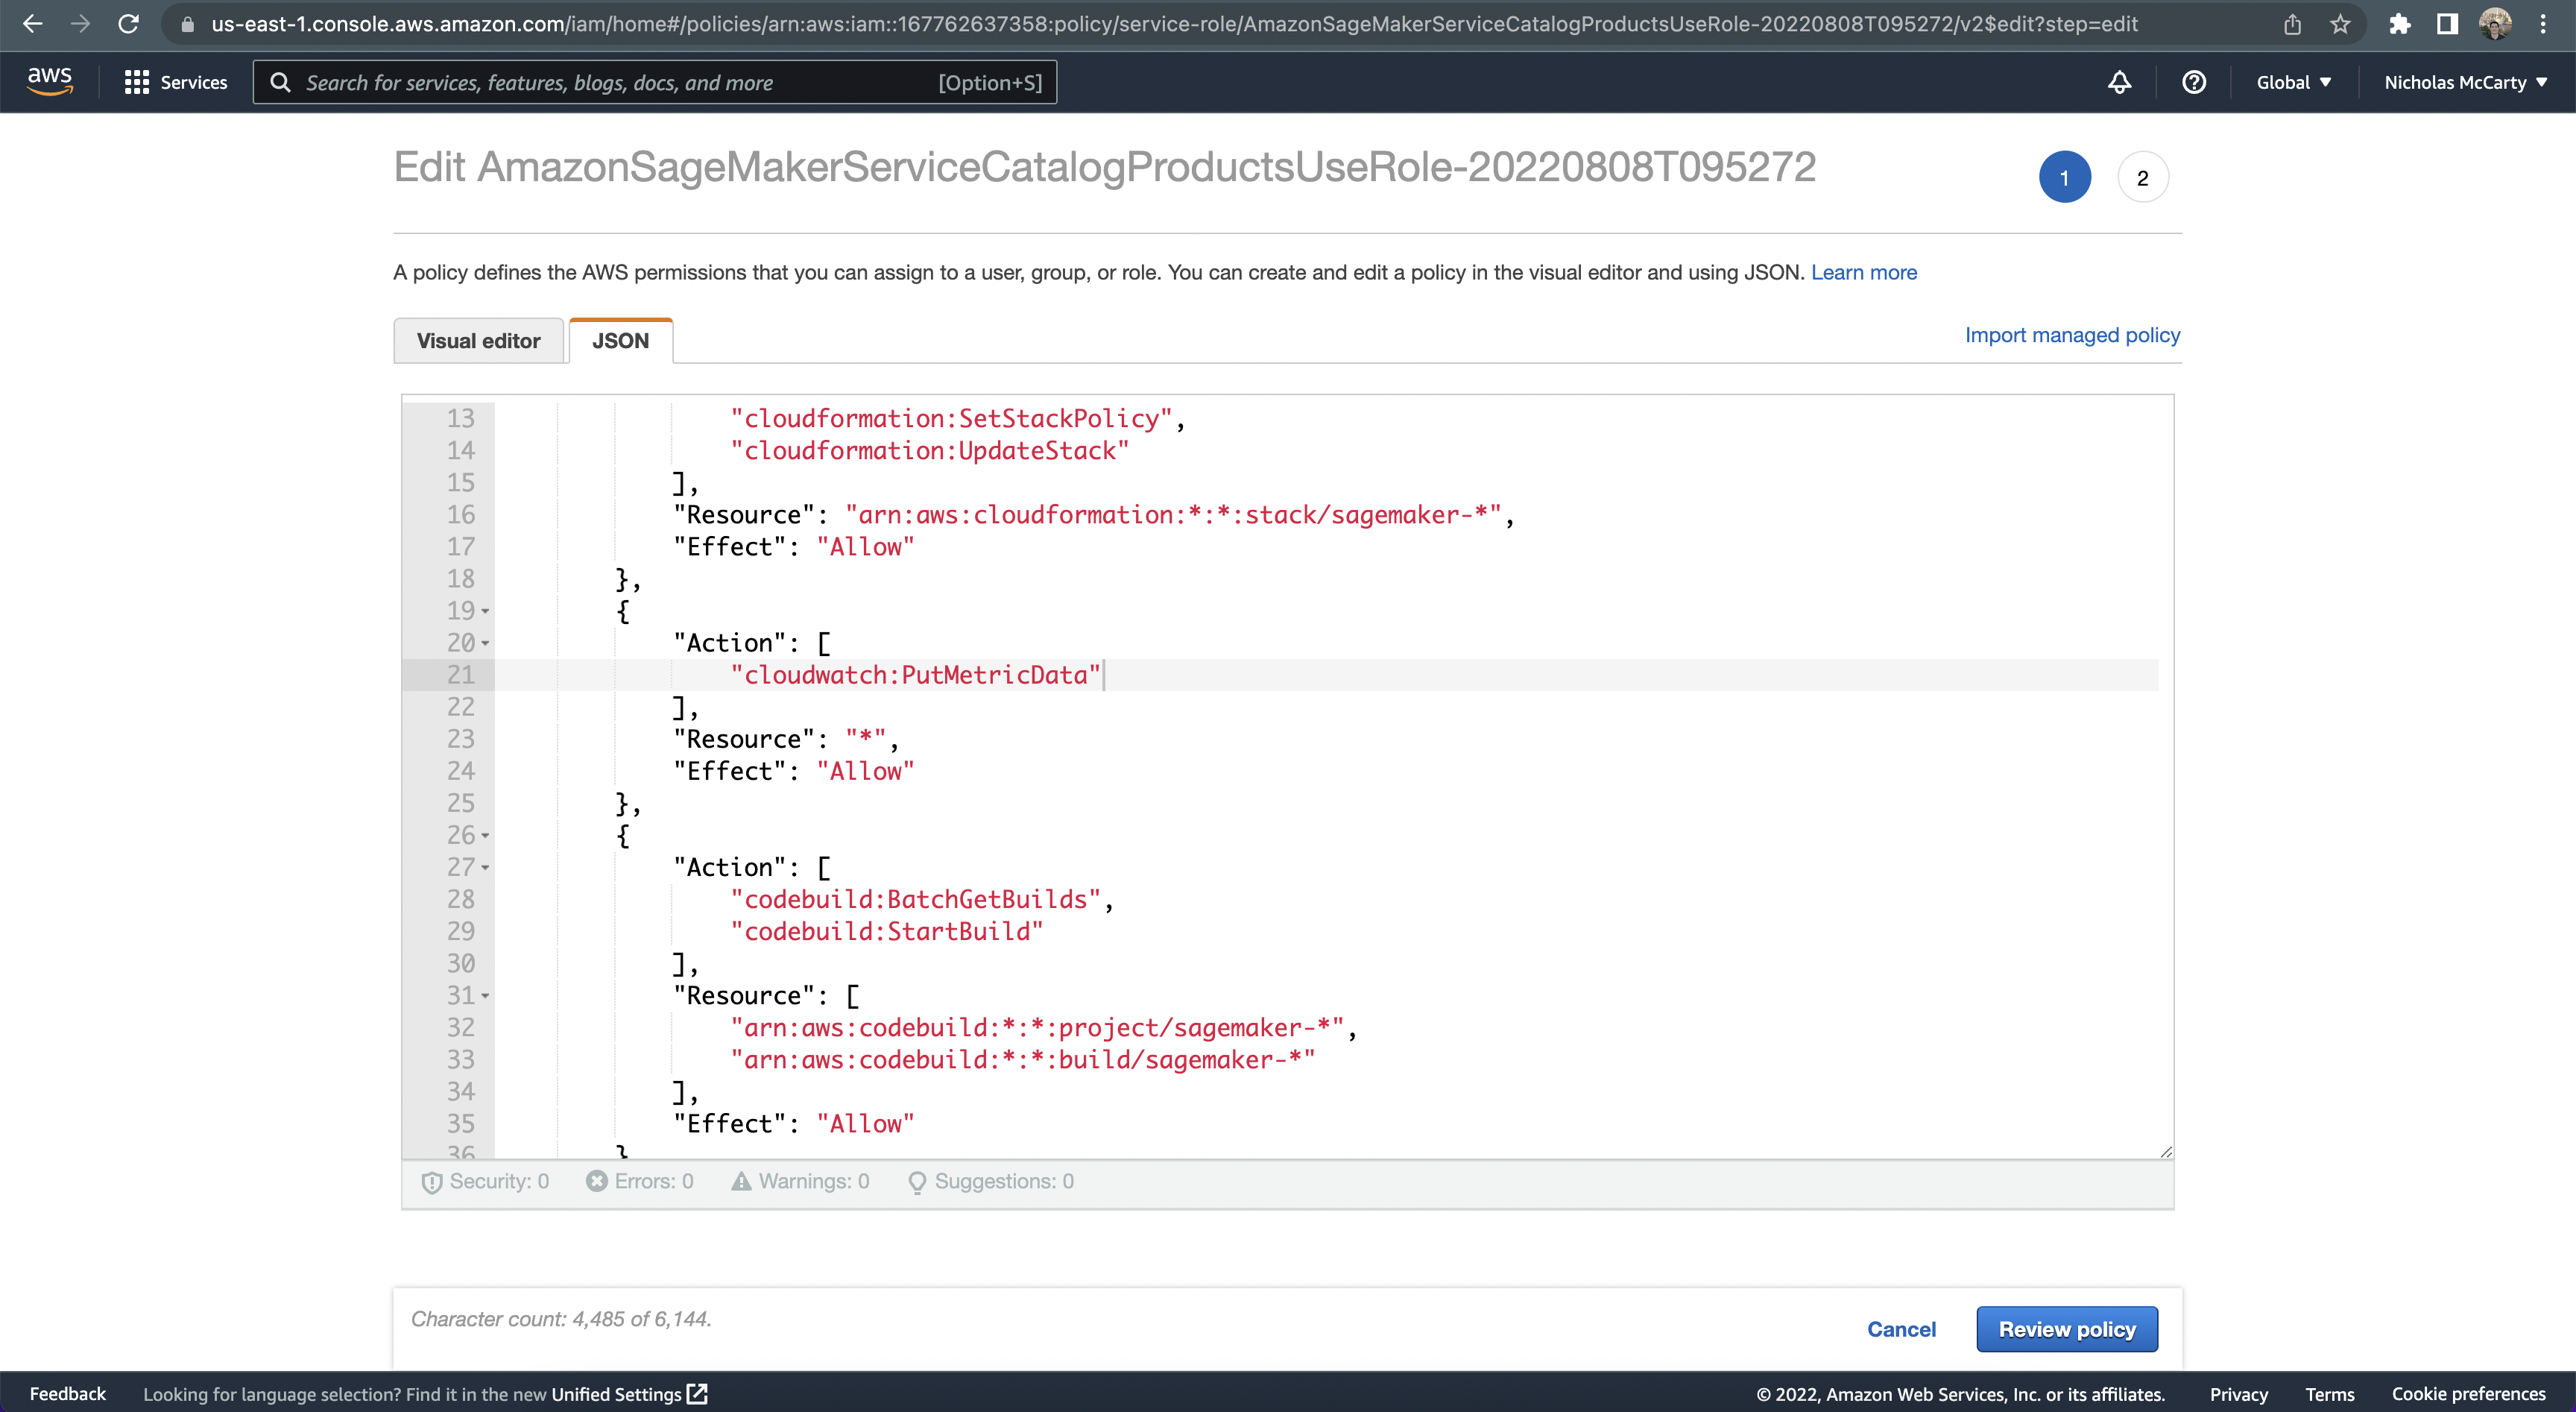Reload the page
Screen dimensions: 2576x1412
pos(128,24)
